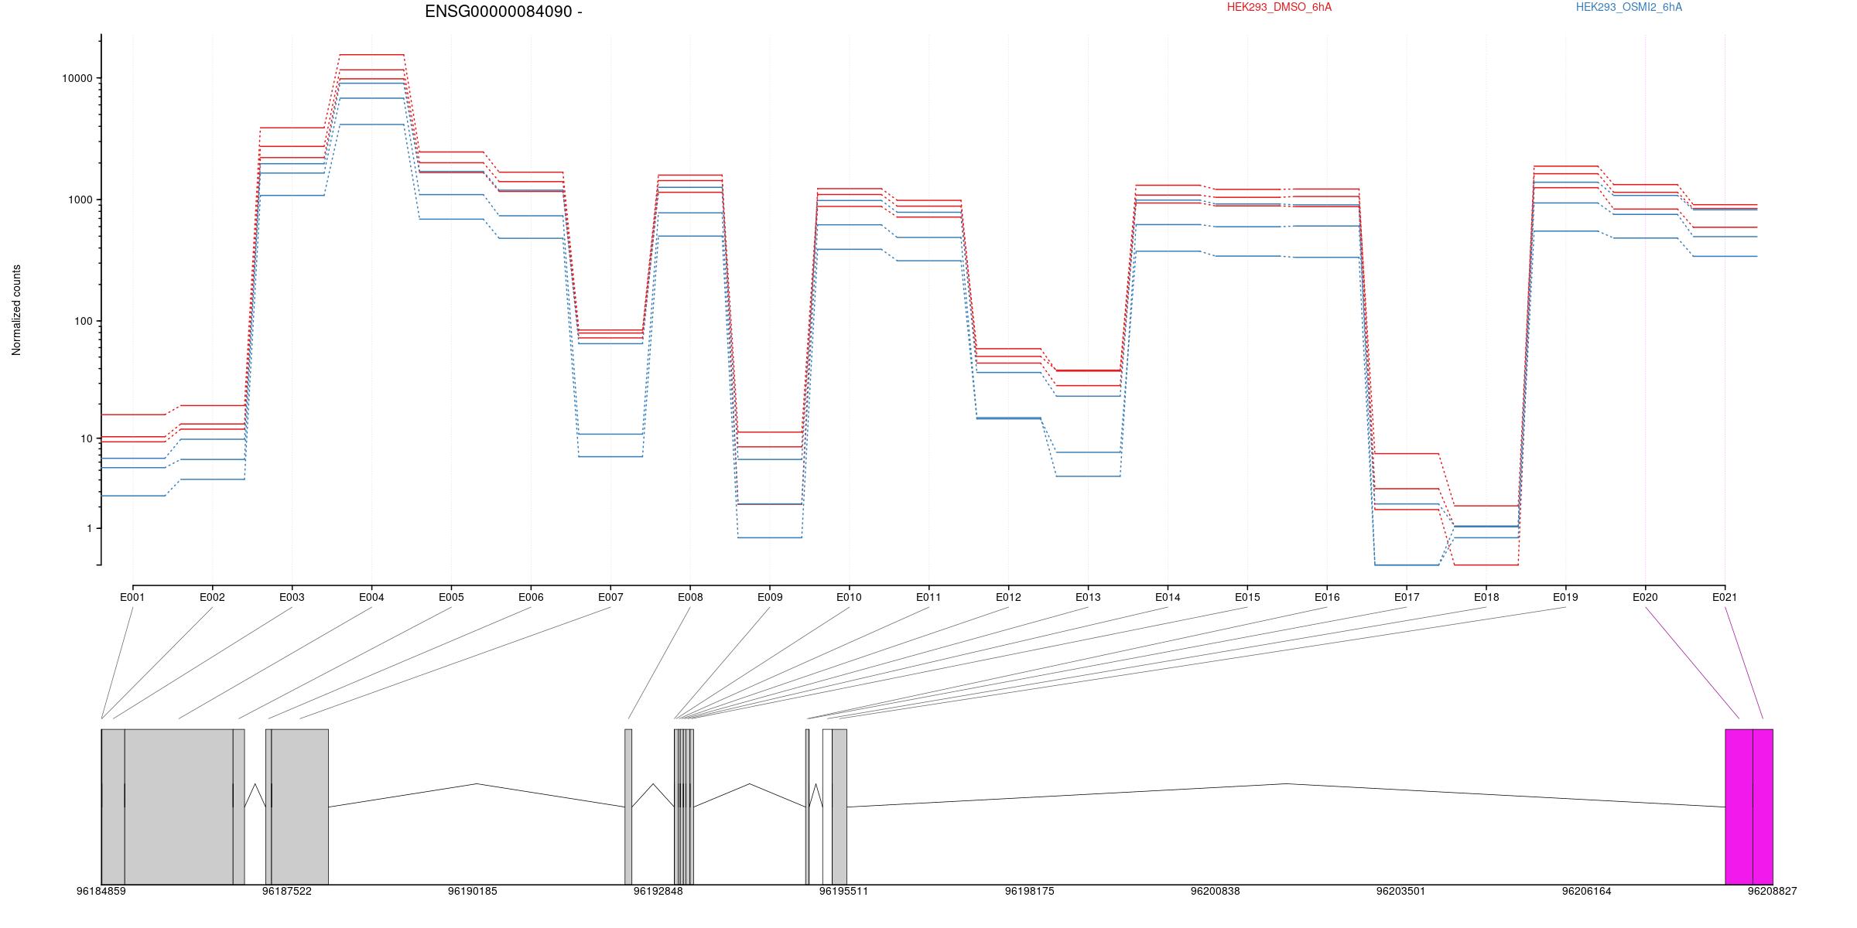This screenshot has height=928, width=1857.
Task: Click exon label E007
Action: (x=610, y=597)
